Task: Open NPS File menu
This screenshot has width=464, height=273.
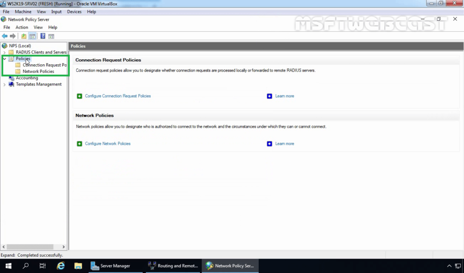Action: coord(7,27)
